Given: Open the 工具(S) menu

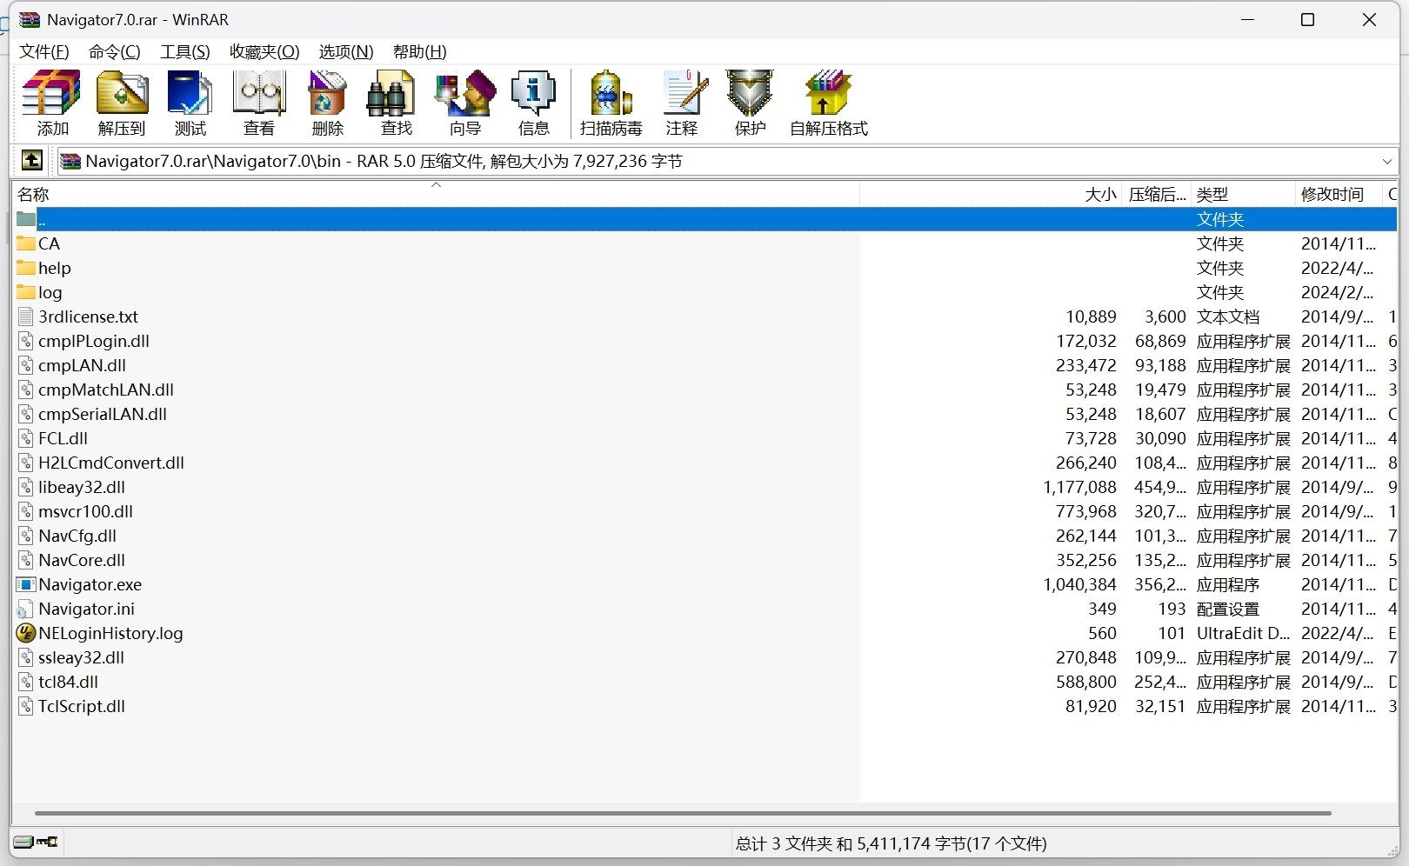Looking at the screenshot, I should (x=185, y=52).
